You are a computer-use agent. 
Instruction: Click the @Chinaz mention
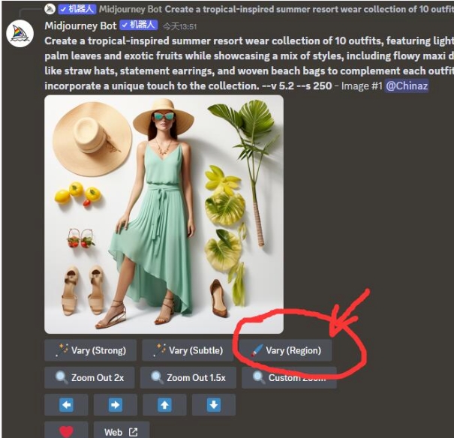click(407, 86)
